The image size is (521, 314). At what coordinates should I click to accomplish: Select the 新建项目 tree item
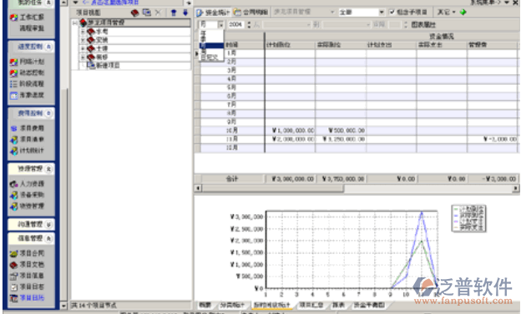(108, 66)
